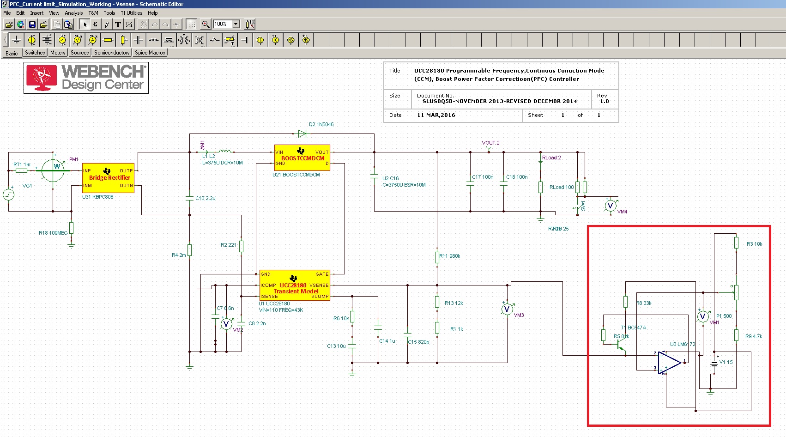Click the 1K component value tool icon

[250, 24]
